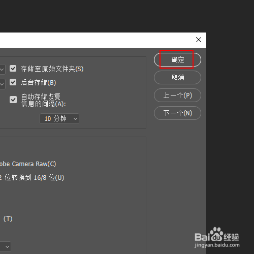Click the 位转换到 16/8 位(U) option text
Screen dimensions: 254x254
pyautogui.click(x=32, y=178)
